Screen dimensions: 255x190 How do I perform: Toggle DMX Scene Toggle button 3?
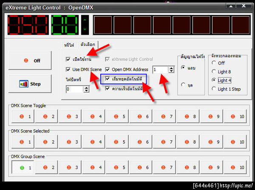(70, 116)
